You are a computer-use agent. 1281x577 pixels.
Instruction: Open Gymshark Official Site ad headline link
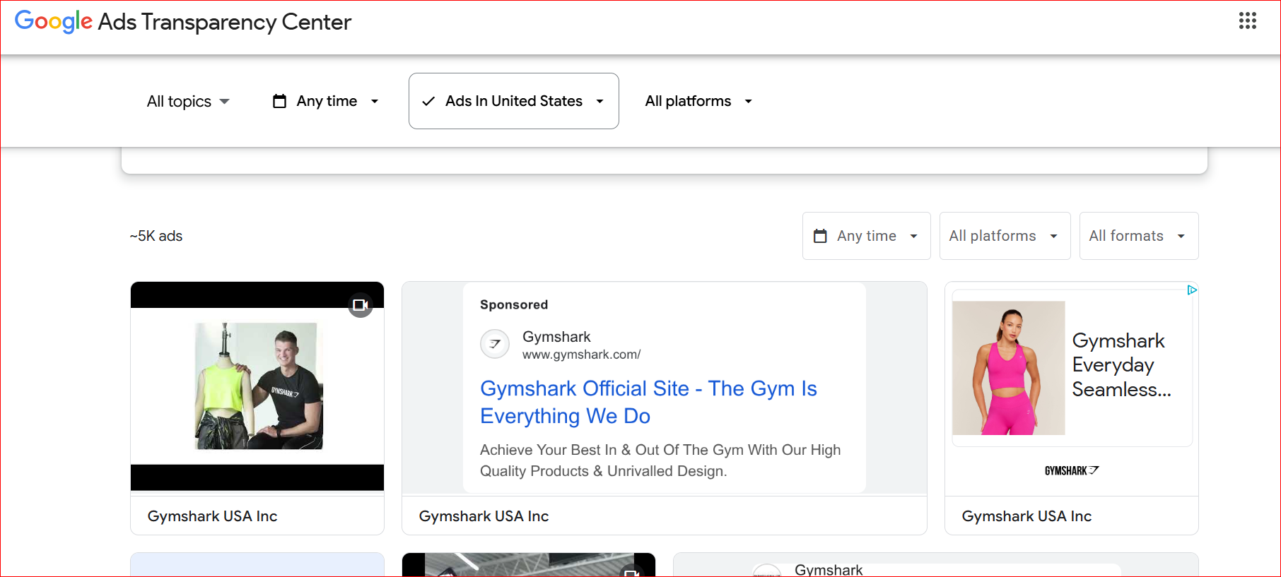tap(648, 402)
